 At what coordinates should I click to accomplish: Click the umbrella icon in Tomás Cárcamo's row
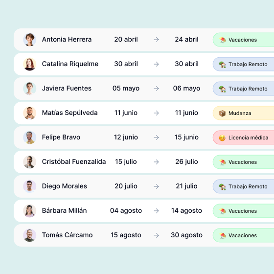pyautogui.click(x=223, y=235)
